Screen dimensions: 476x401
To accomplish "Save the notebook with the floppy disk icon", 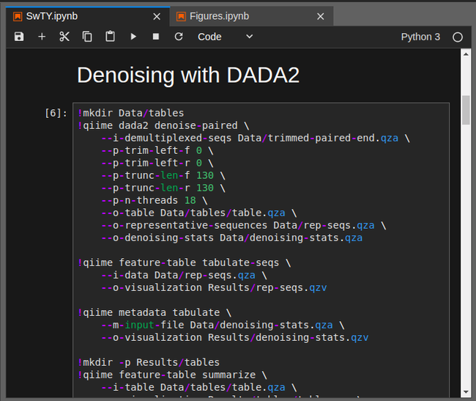I will (19, 37).
